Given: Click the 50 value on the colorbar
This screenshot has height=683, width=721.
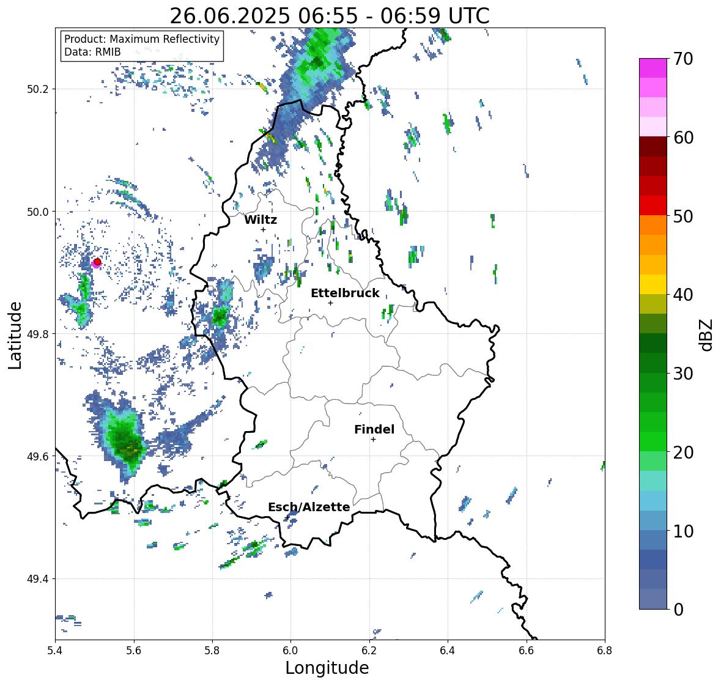Looking at the screenshot, I should (683, 216).
